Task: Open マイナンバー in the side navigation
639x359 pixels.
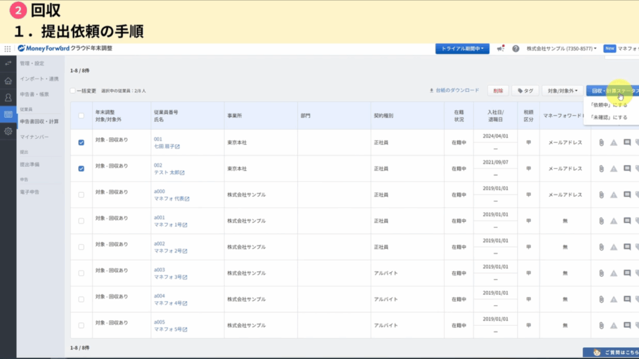Action: point(34,136)
